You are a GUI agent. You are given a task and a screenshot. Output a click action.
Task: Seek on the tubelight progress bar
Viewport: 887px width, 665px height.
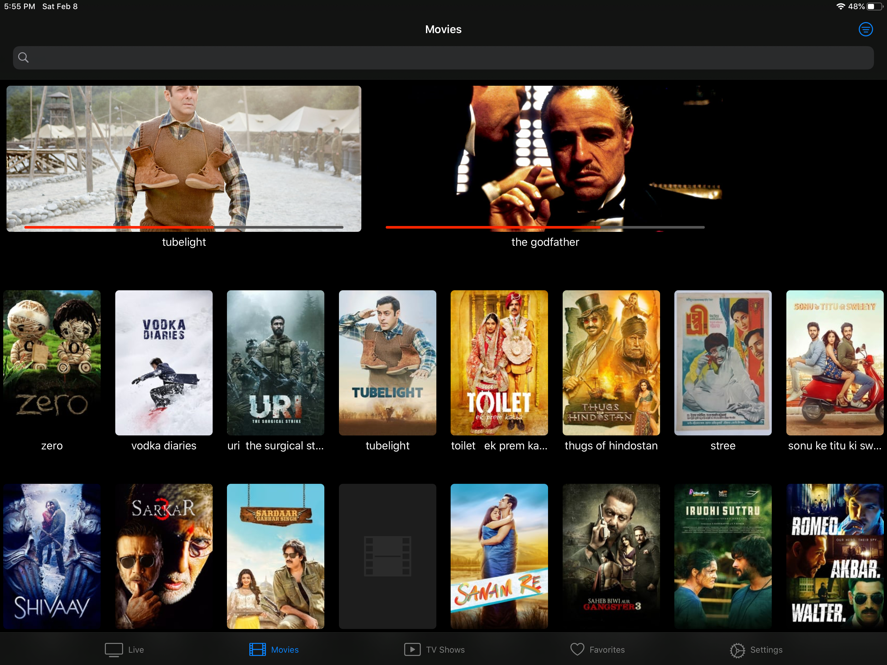click(x=184, y=227)
